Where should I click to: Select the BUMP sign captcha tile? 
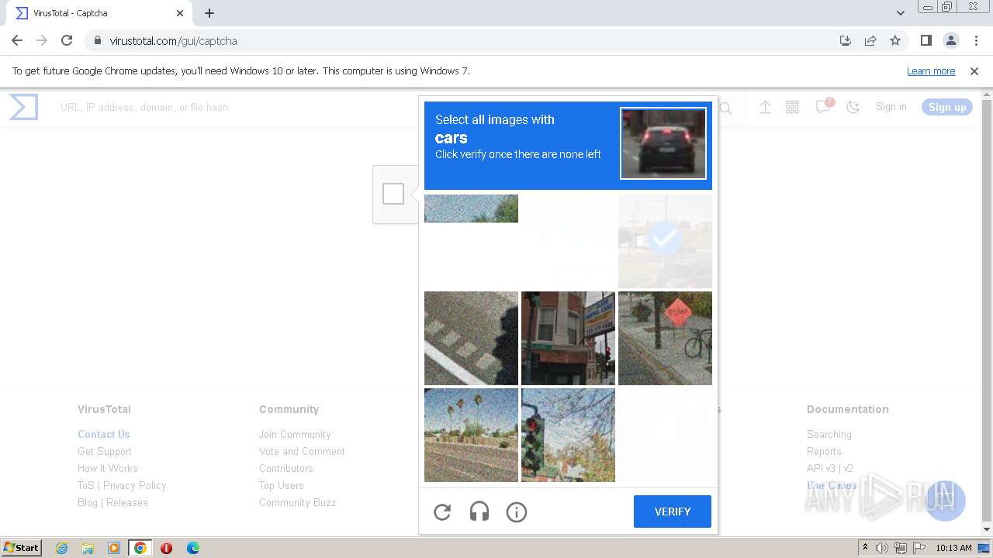click(x=665, y=338)
